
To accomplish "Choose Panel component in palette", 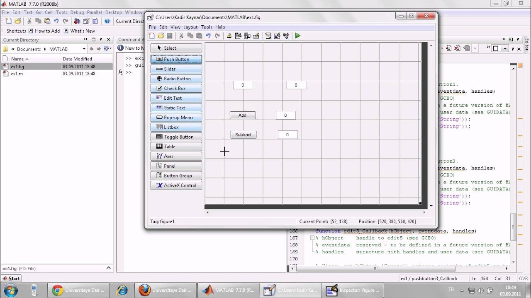I will (176, 166).
